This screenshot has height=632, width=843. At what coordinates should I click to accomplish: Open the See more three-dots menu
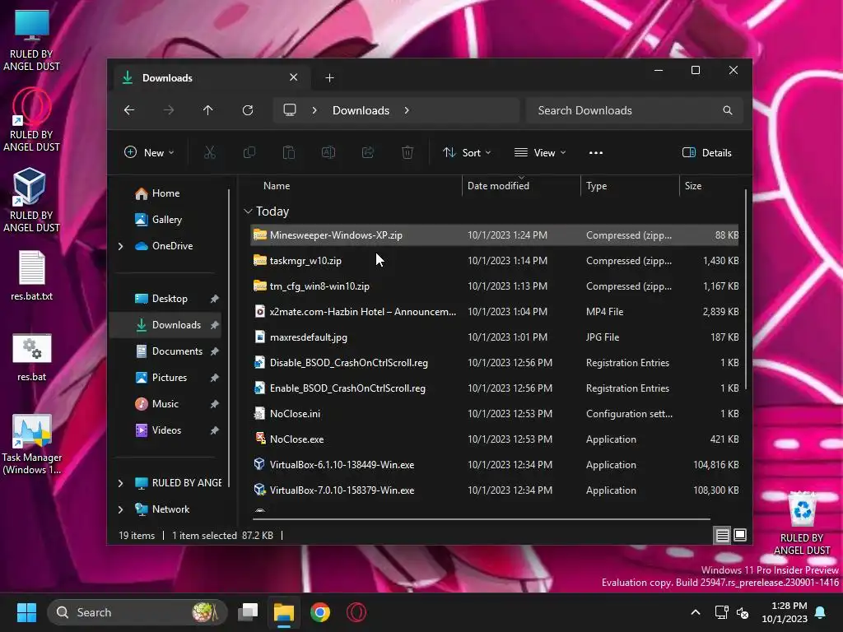click(x=596, y=152)
